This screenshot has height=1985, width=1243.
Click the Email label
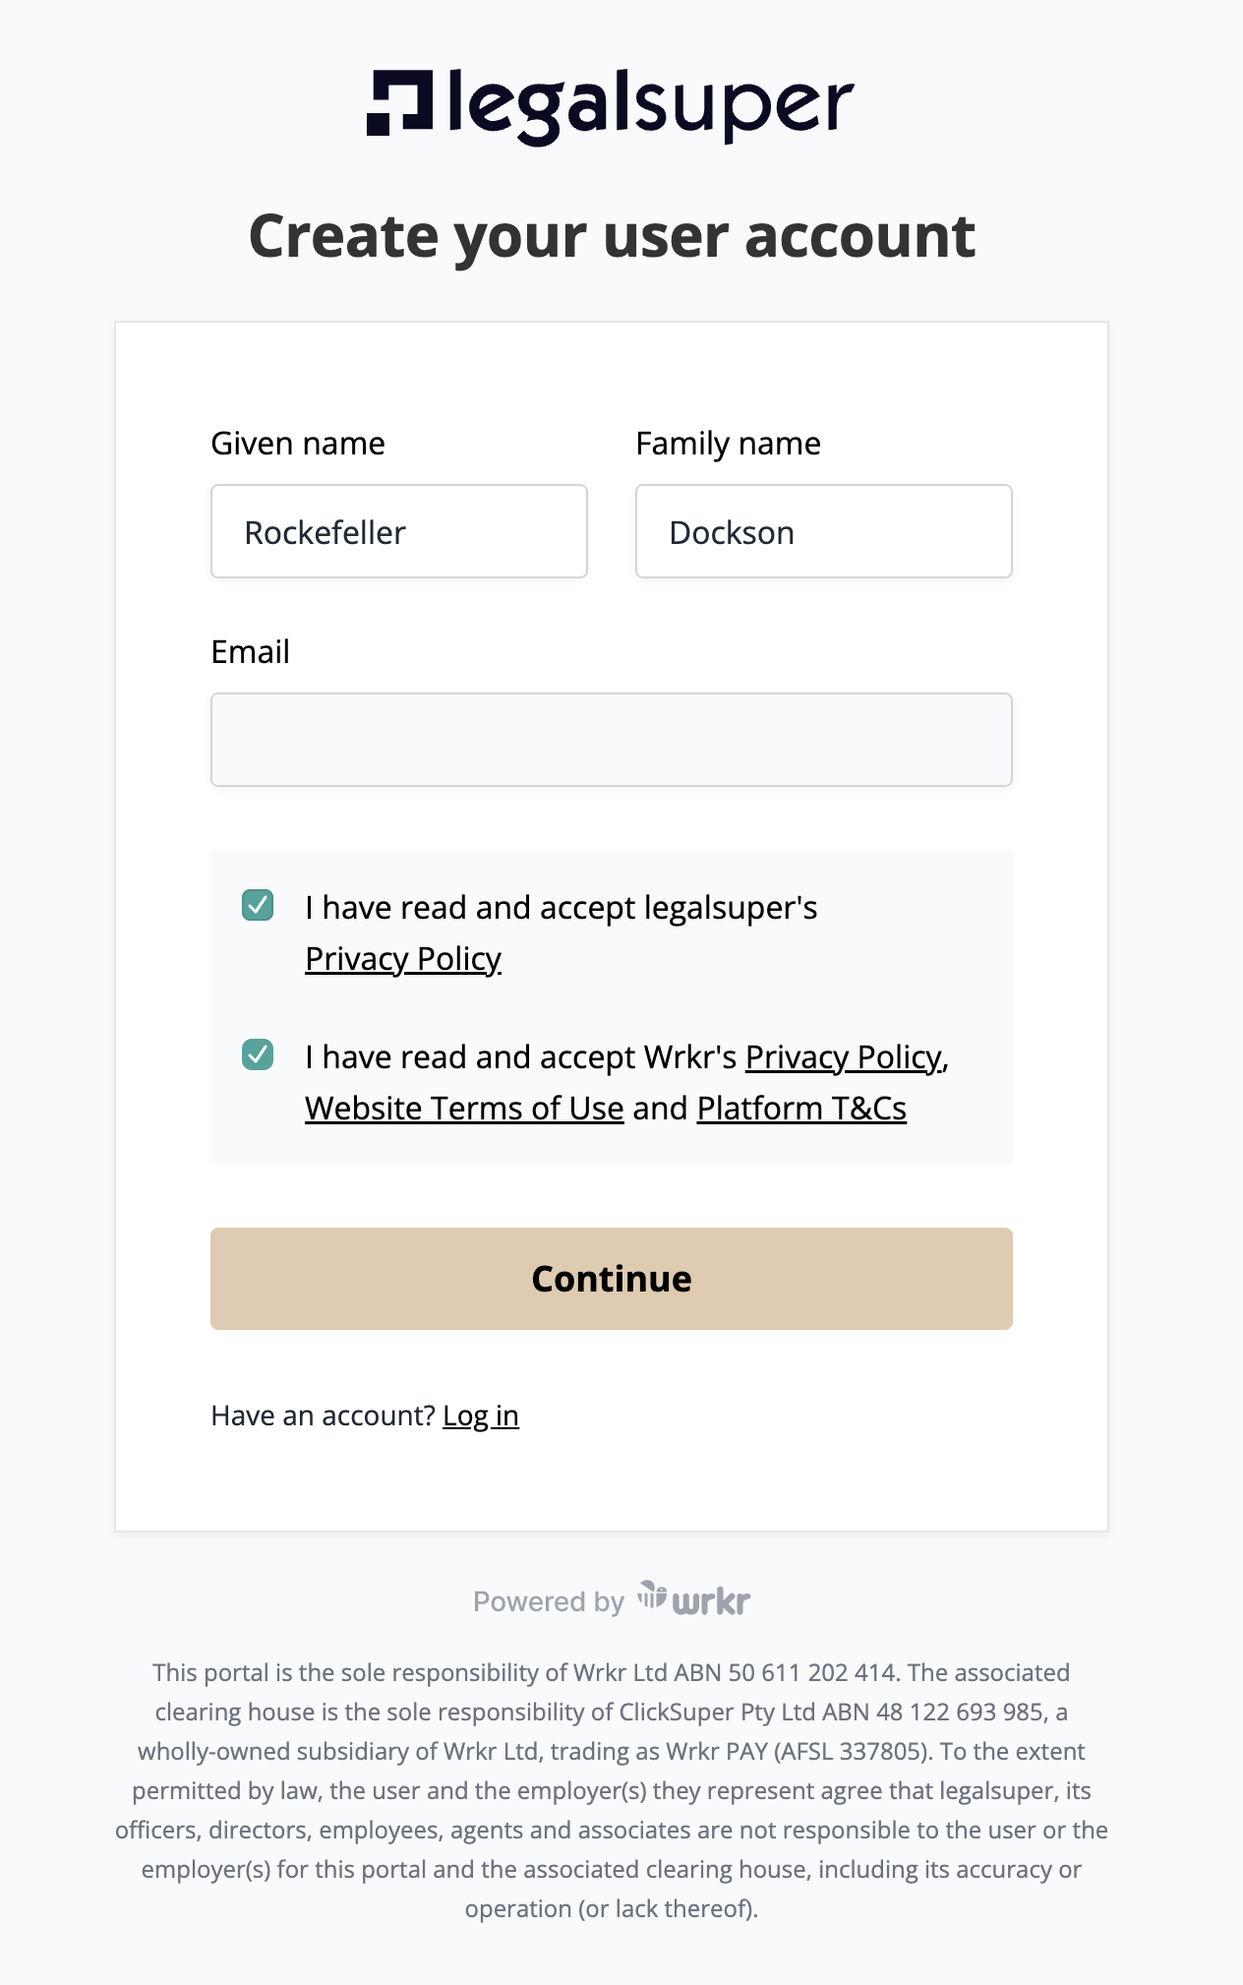[x=251, y=652]
